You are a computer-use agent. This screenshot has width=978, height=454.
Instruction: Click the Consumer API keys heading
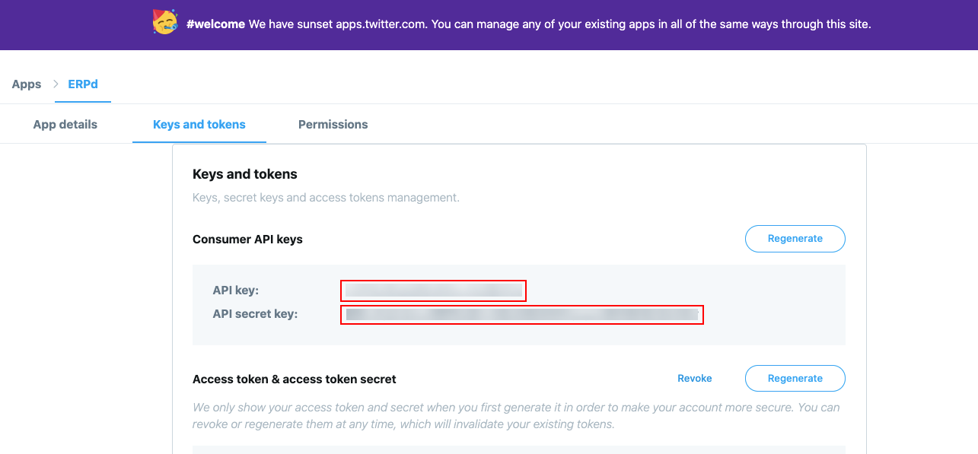click(247, 239)
